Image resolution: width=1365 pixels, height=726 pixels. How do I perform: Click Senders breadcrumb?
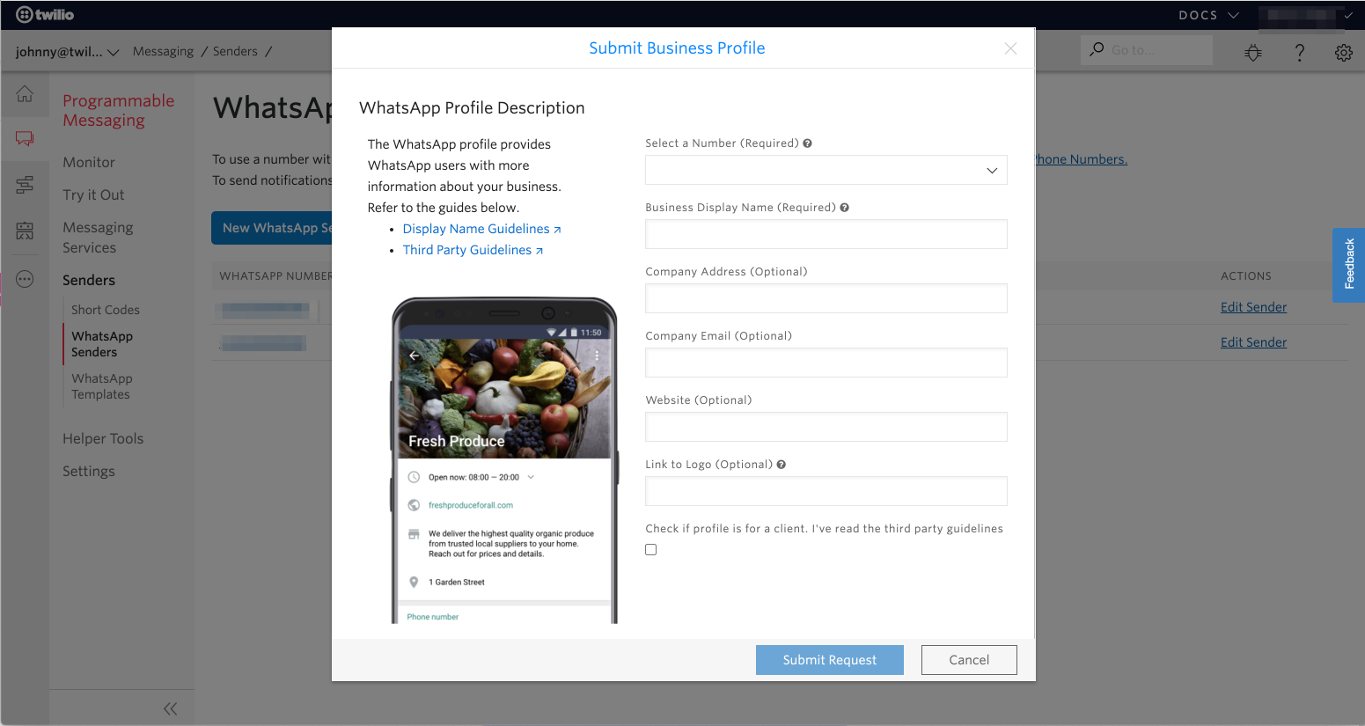(x=235, y=51)
